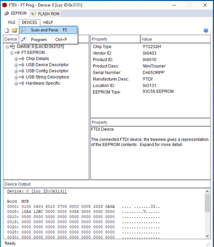The width and height of the screenshot is (214, 247).
Task: Choose Program menu entry
Action: coord(48,39)
